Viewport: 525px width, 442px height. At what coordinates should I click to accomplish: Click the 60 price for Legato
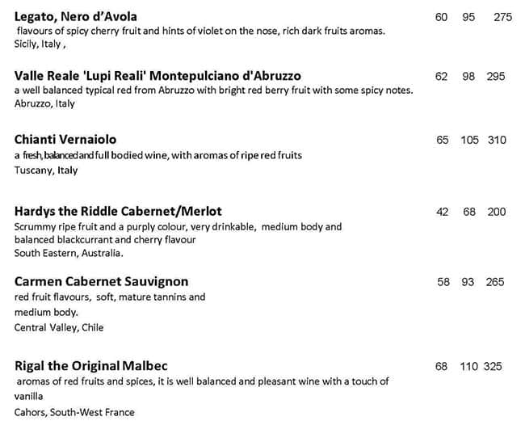(441, 17)
